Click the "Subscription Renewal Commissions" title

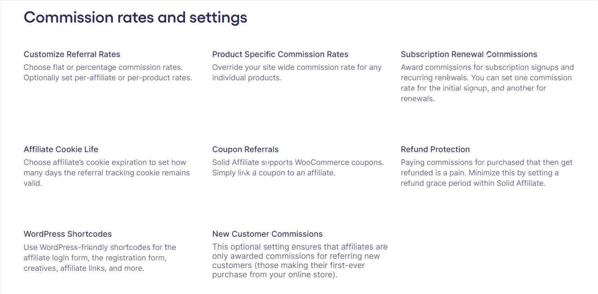tap(468, 54)
